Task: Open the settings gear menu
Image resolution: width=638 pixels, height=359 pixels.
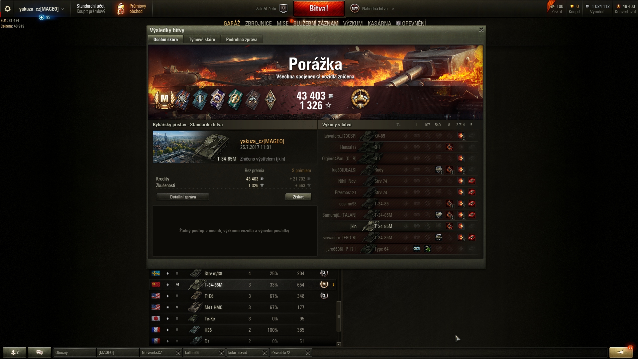Action: [x=8, y=9]
